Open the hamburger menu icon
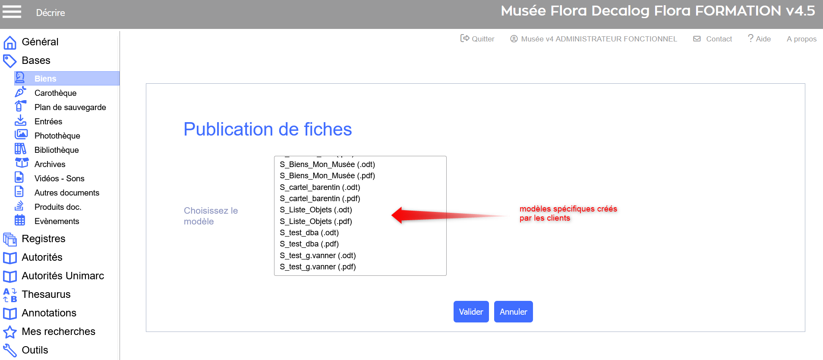The height and width of the screenshot is (360, 823). point(12,12)
